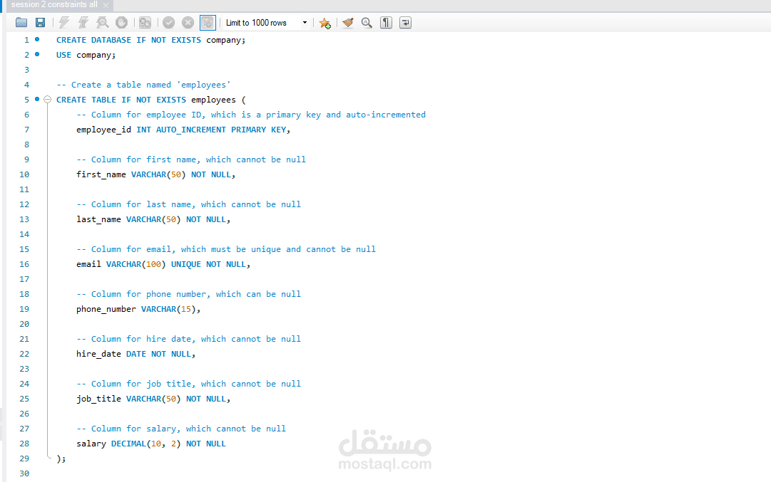The height and width of the screenshot is (482, 771).
Task: Click 'phone_number VARCHAR(15),' line
Action: (x=138, y=309)
